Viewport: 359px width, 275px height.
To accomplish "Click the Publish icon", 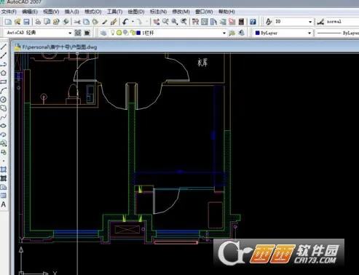I will click(x=56, y=22).
